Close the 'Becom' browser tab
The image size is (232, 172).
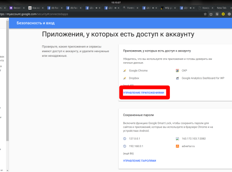tap(24, 8)
